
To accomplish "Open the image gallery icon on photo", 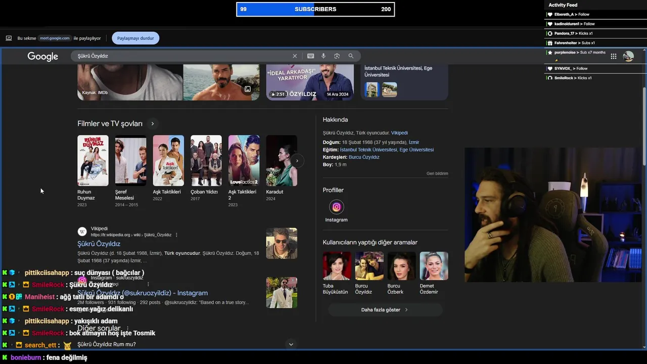I will pos(248,89).
